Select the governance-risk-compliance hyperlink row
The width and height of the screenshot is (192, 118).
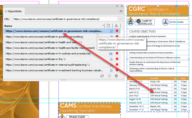(62, 31)
